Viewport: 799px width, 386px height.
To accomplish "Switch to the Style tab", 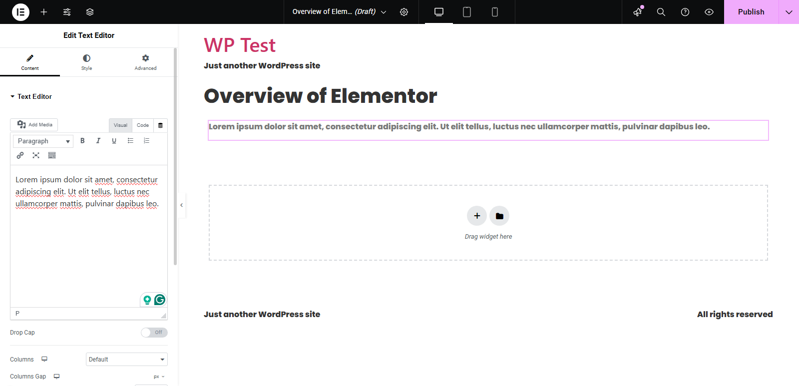I will 87,62.
